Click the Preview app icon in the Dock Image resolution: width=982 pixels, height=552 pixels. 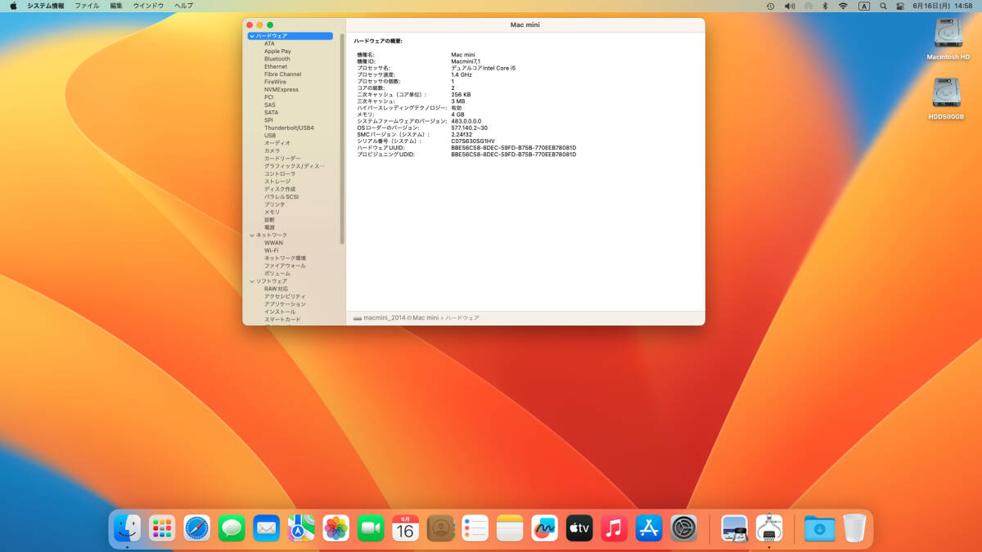(x=735, y=528)
